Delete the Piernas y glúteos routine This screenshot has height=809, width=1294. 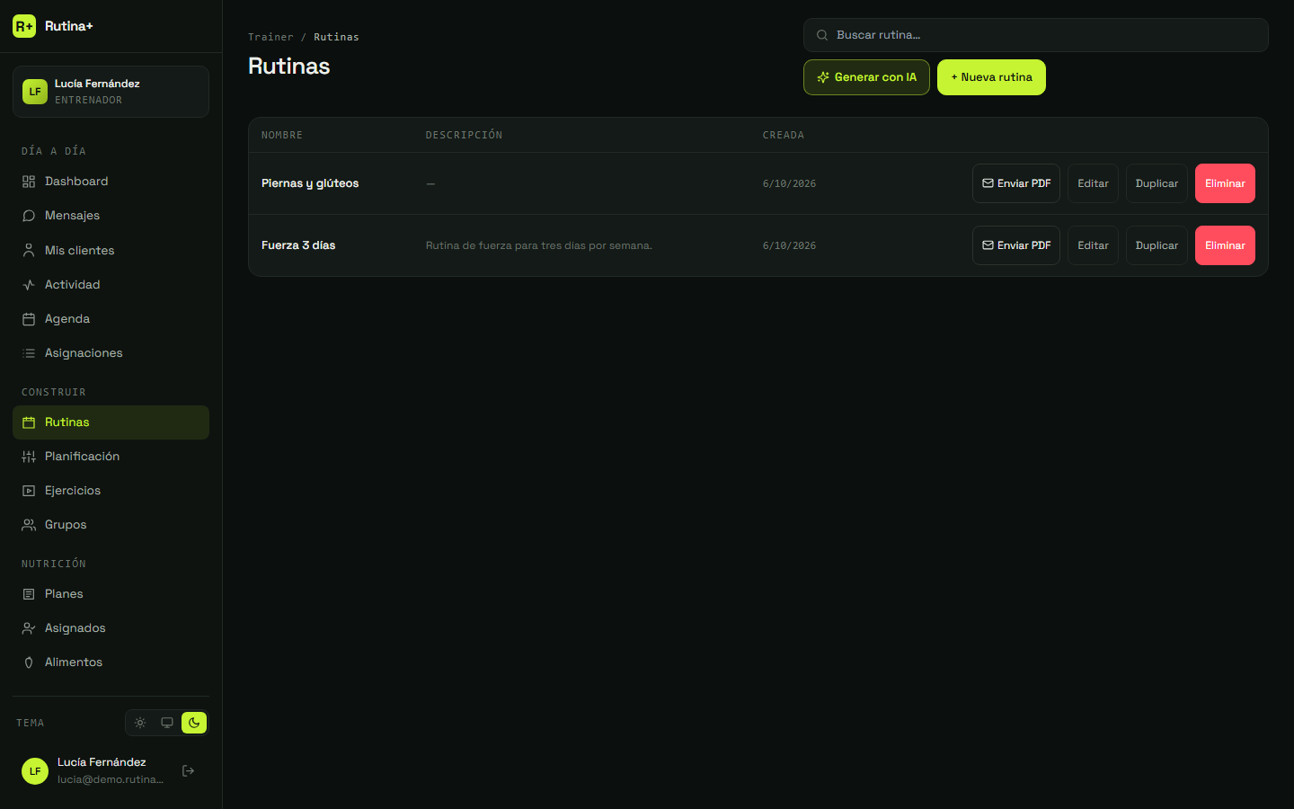[1225, 183]
